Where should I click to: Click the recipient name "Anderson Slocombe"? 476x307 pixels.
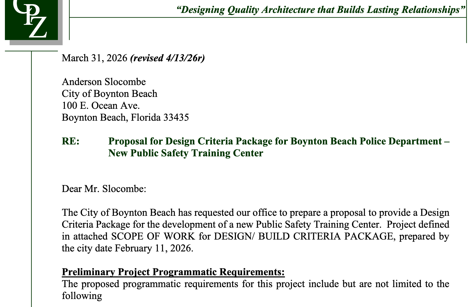(104, 82)
